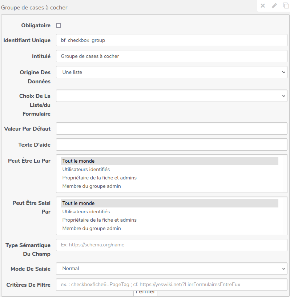The width and height of the screenshot is (290, 297).
Task: Click the pencil edit icon
Action: coord(274,6)
